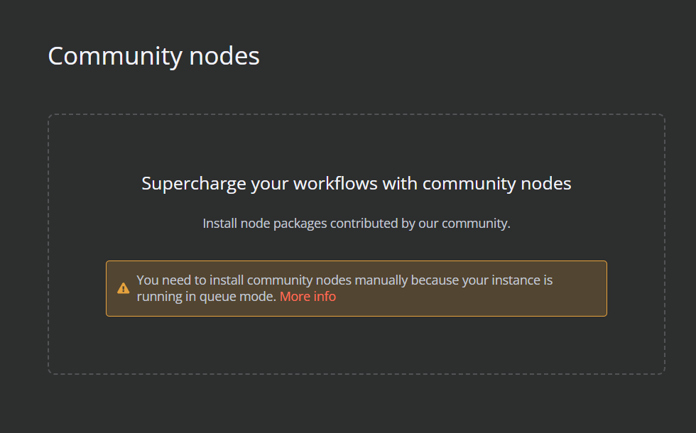Click the word 'Community' in the page title
The width and height of the screenshot is (696, 433).
click(x=115, y=56)
